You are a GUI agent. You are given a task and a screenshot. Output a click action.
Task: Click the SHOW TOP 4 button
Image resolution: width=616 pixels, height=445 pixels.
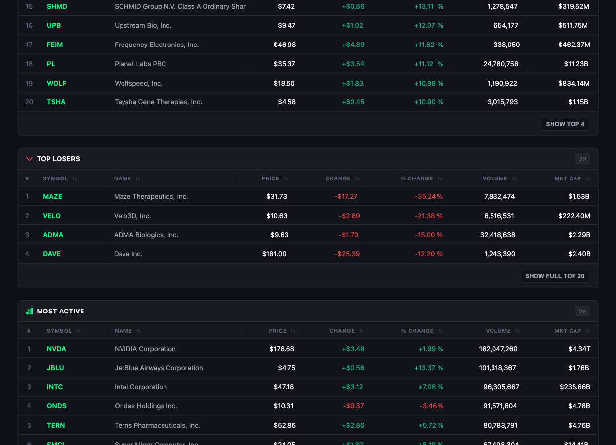click(565, 124)
